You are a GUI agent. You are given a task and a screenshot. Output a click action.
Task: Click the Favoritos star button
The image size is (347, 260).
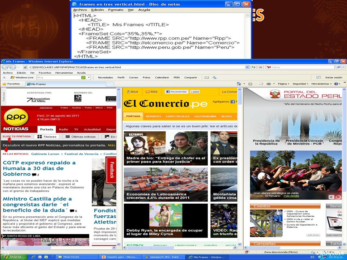[x=11, y=84]
